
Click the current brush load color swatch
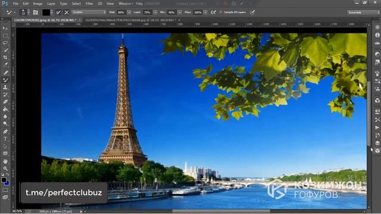click(x=46, y=12)
